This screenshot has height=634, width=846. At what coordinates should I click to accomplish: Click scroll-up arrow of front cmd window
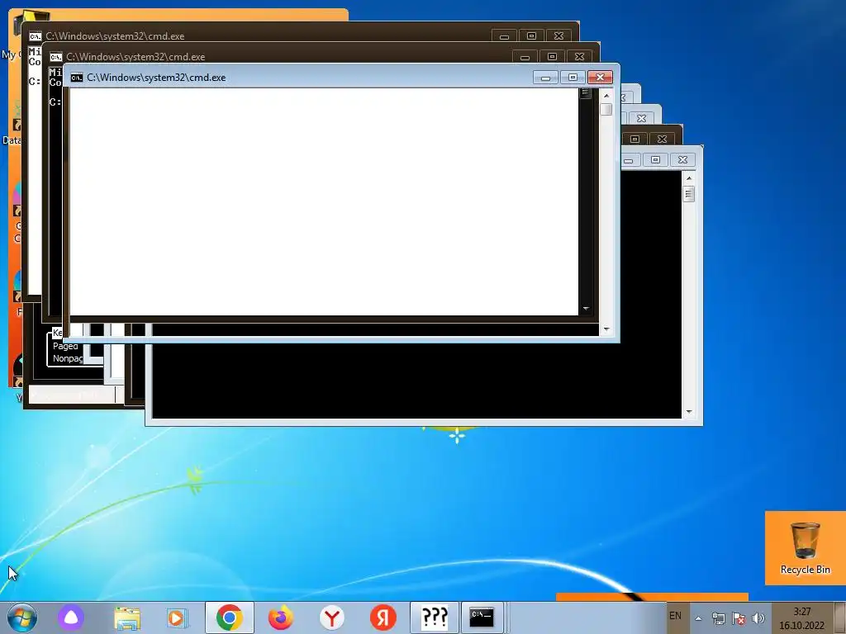(606, 96)
